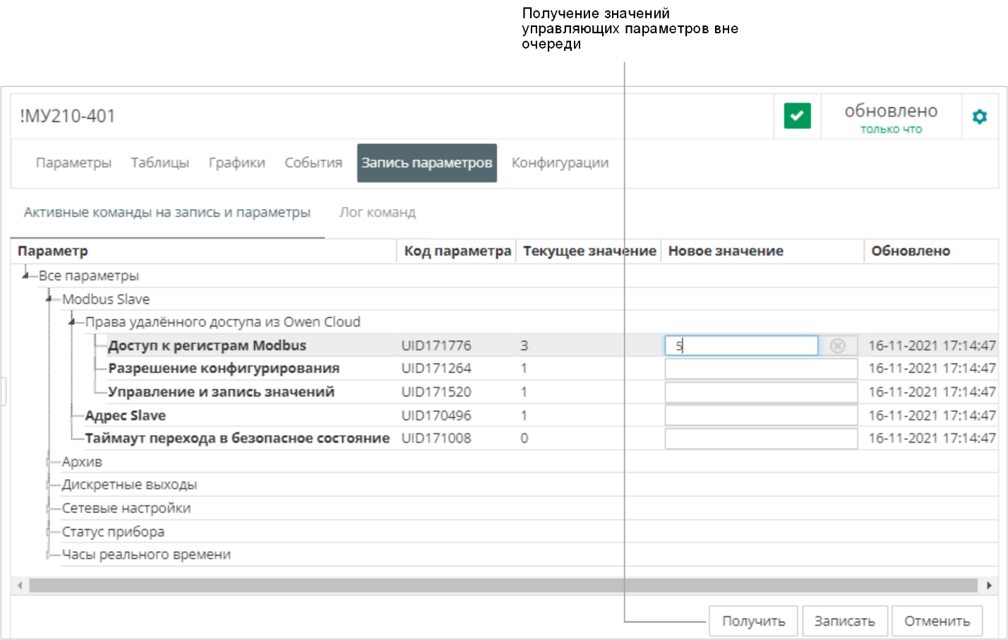This screenshot has height=640, width=1008.
Task: Collapse the 'Все параметры' tree root
Action: pos(25,275)
